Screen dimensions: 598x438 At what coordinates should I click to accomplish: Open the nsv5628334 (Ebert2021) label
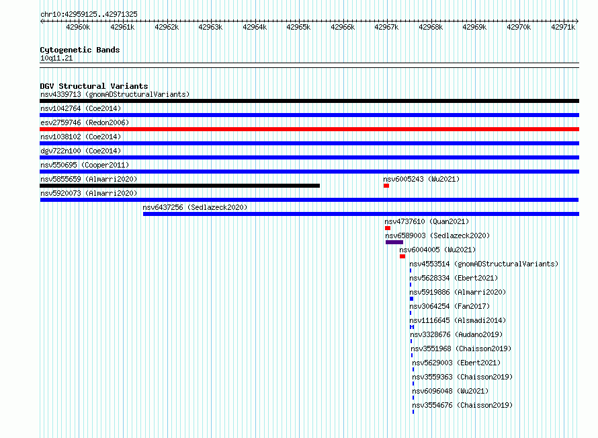click(x=454, y=278)
